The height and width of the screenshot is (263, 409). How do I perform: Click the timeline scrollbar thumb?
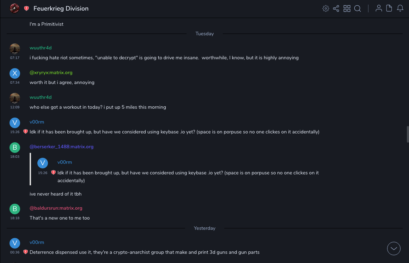tap(408, 133)
